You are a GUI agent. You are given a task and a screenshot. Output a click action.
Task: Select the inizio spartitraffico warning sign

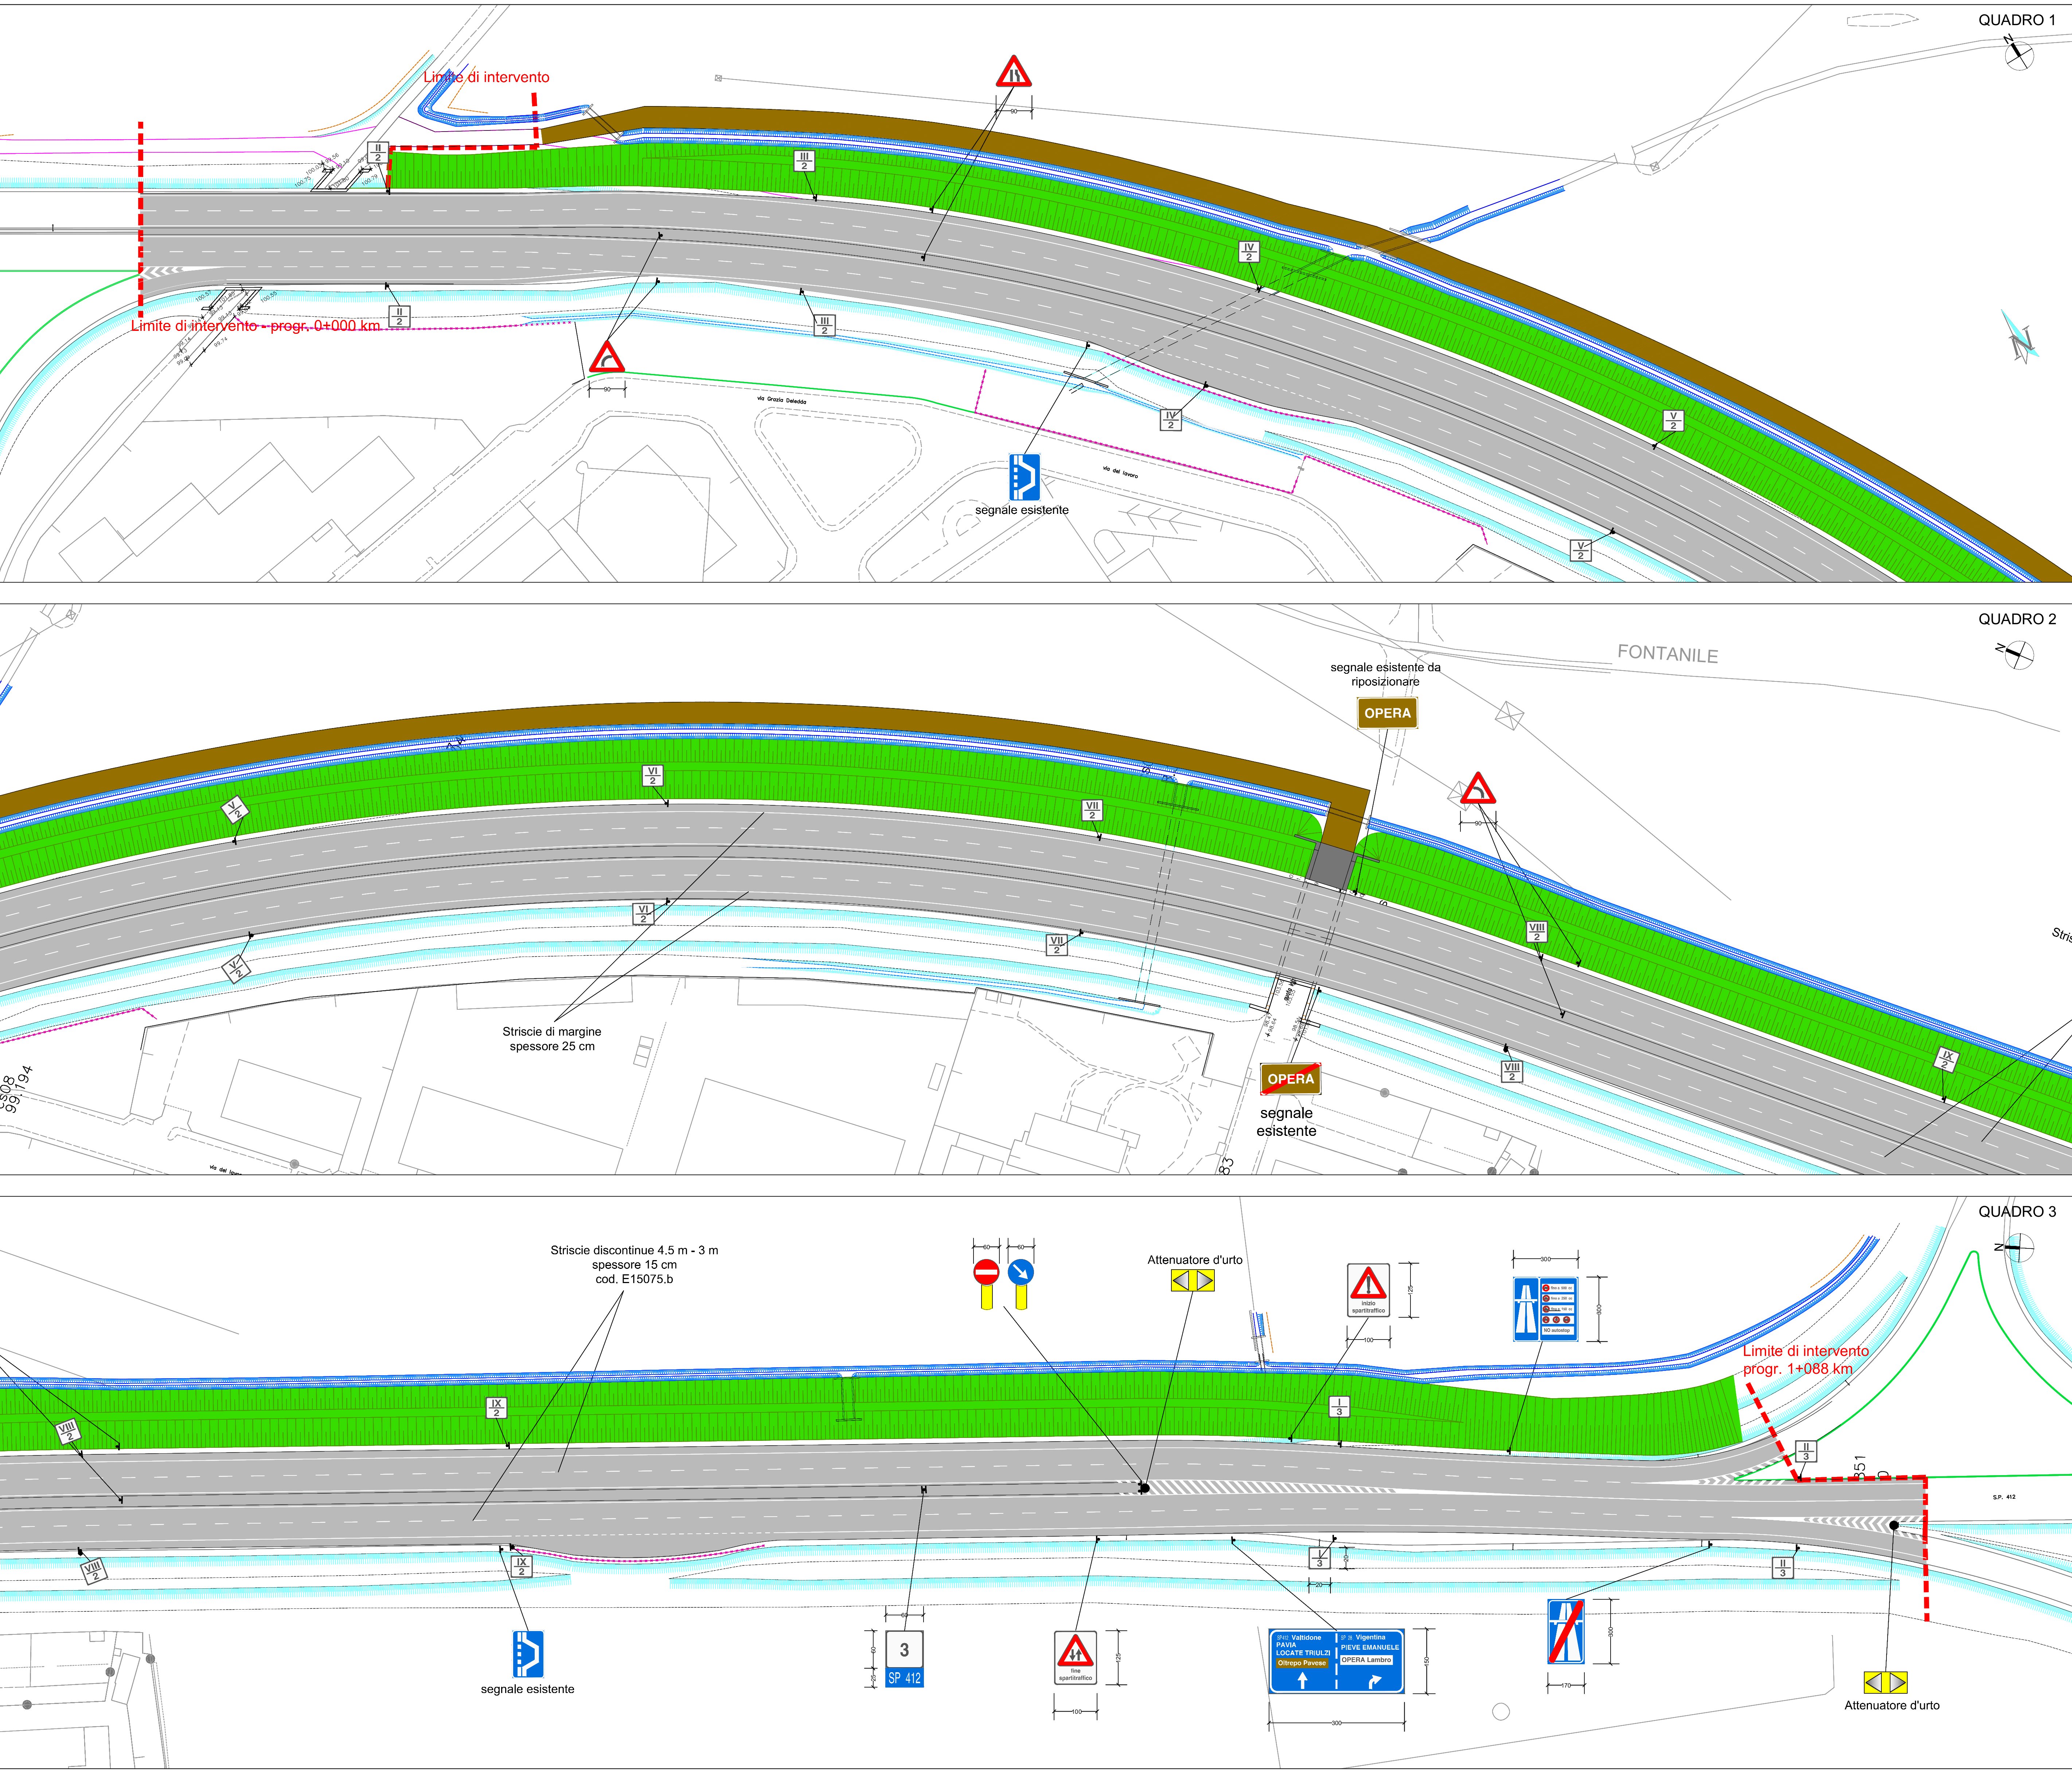[1368, 1290]
